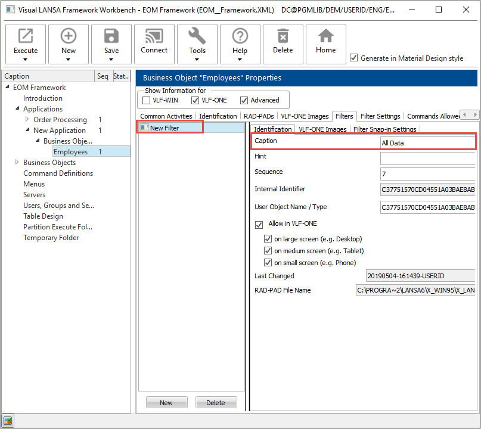Image resolution: width=481 pixels, height=429 pixels.
Task: Click the Sequence field showing 7
Action: 427,174
